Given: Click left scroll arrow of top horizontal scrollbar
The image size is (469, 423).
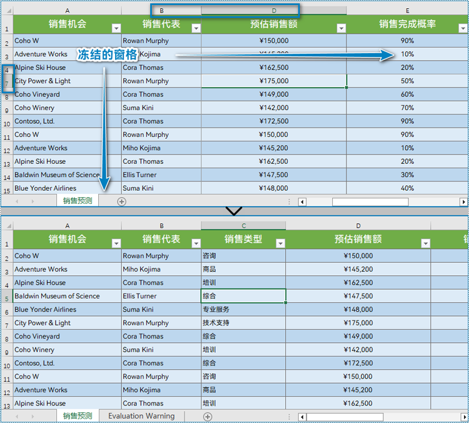Looking at the screenshot, I should [x=302, y=201].
